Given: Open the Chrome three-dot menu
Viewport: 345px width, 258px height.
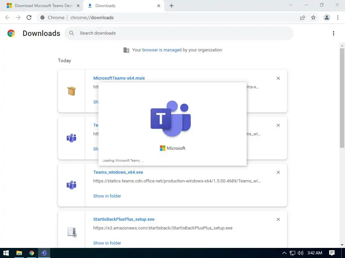Looking at the screenshot, I should point(338,17).
